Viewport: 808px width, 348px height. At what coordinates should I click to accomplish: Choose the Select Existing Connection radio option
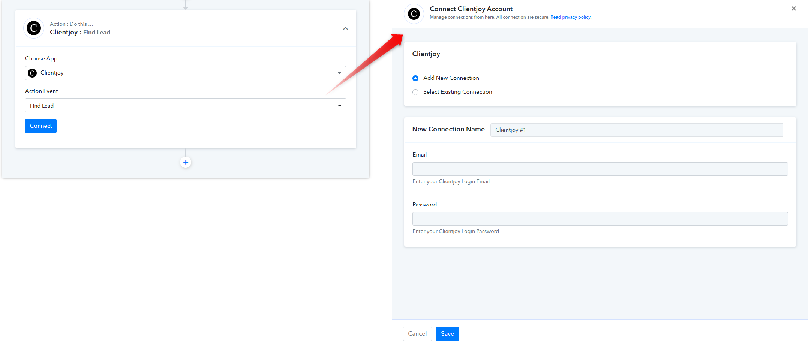(x=415, y=92)
